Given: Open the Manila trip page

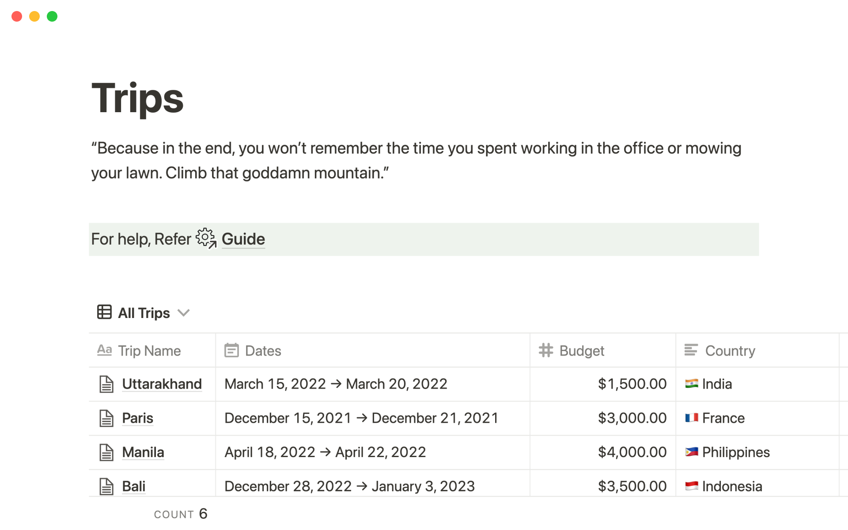Looking at the screenshot, I should pos(143,452).
